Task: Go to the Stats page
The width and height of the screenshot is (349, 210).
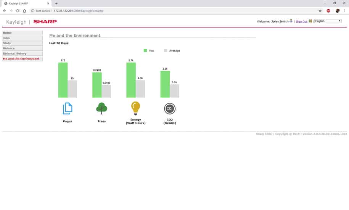Action: (22, 43)
